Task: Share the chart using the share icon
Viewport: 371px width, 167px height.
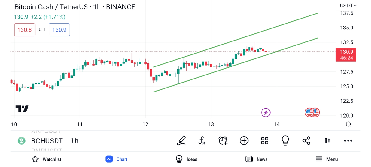Action: pyautogui.click(x=306, y=141)
